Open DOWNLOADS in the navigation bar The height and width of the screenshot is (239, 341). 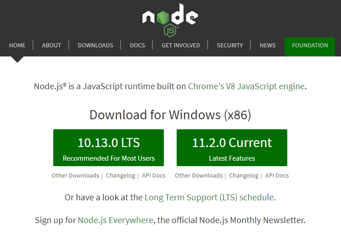95,45
